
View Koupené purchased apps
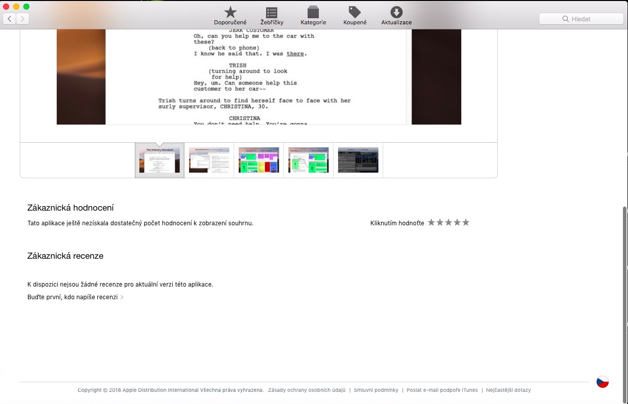[x=354, y=15]
